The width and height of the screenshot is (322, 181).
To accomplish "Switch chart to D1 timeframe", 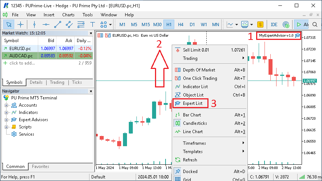I will pos(192,25).
